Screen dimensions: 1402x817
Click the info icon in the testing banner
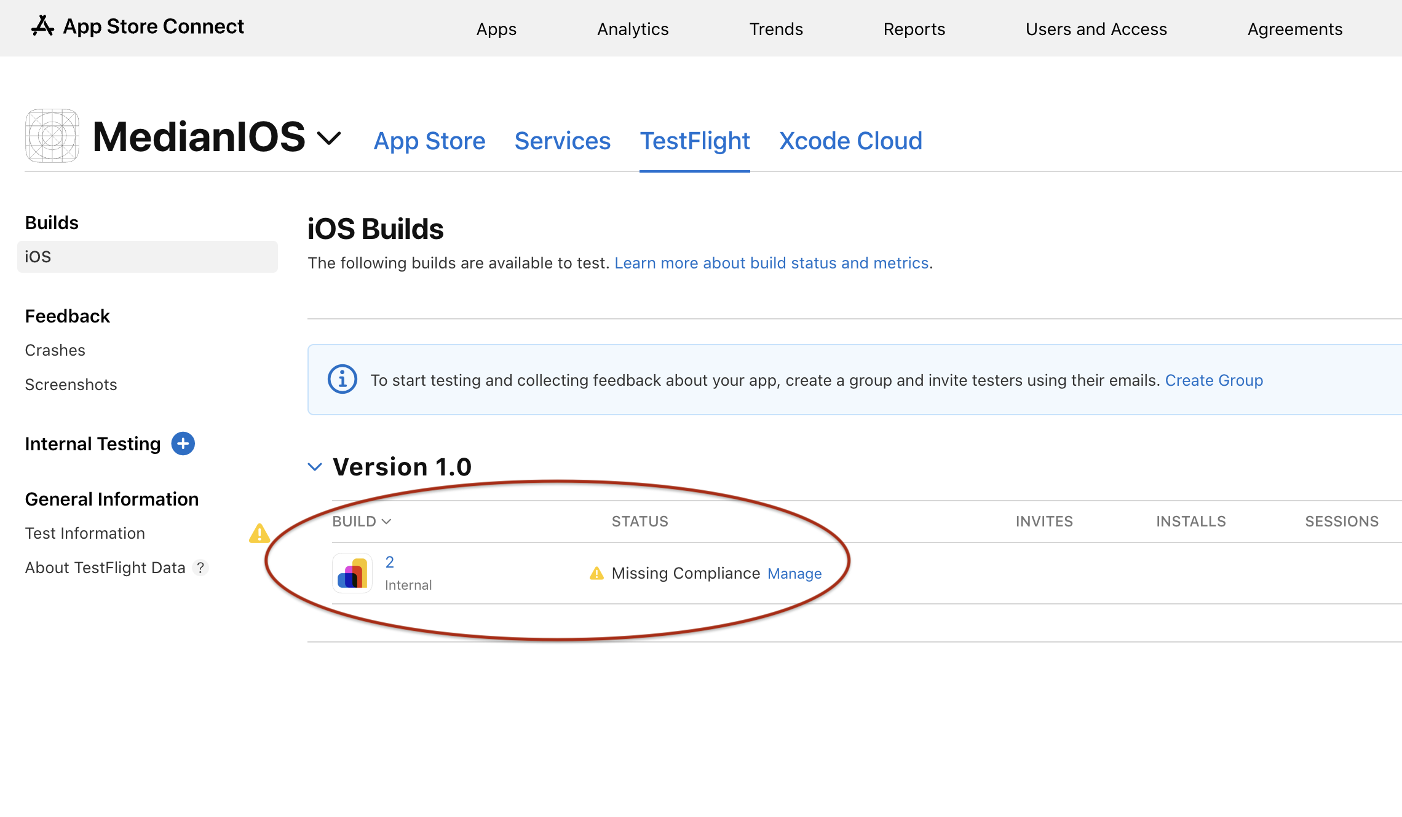pyautogui.click(x=343, y=380)
